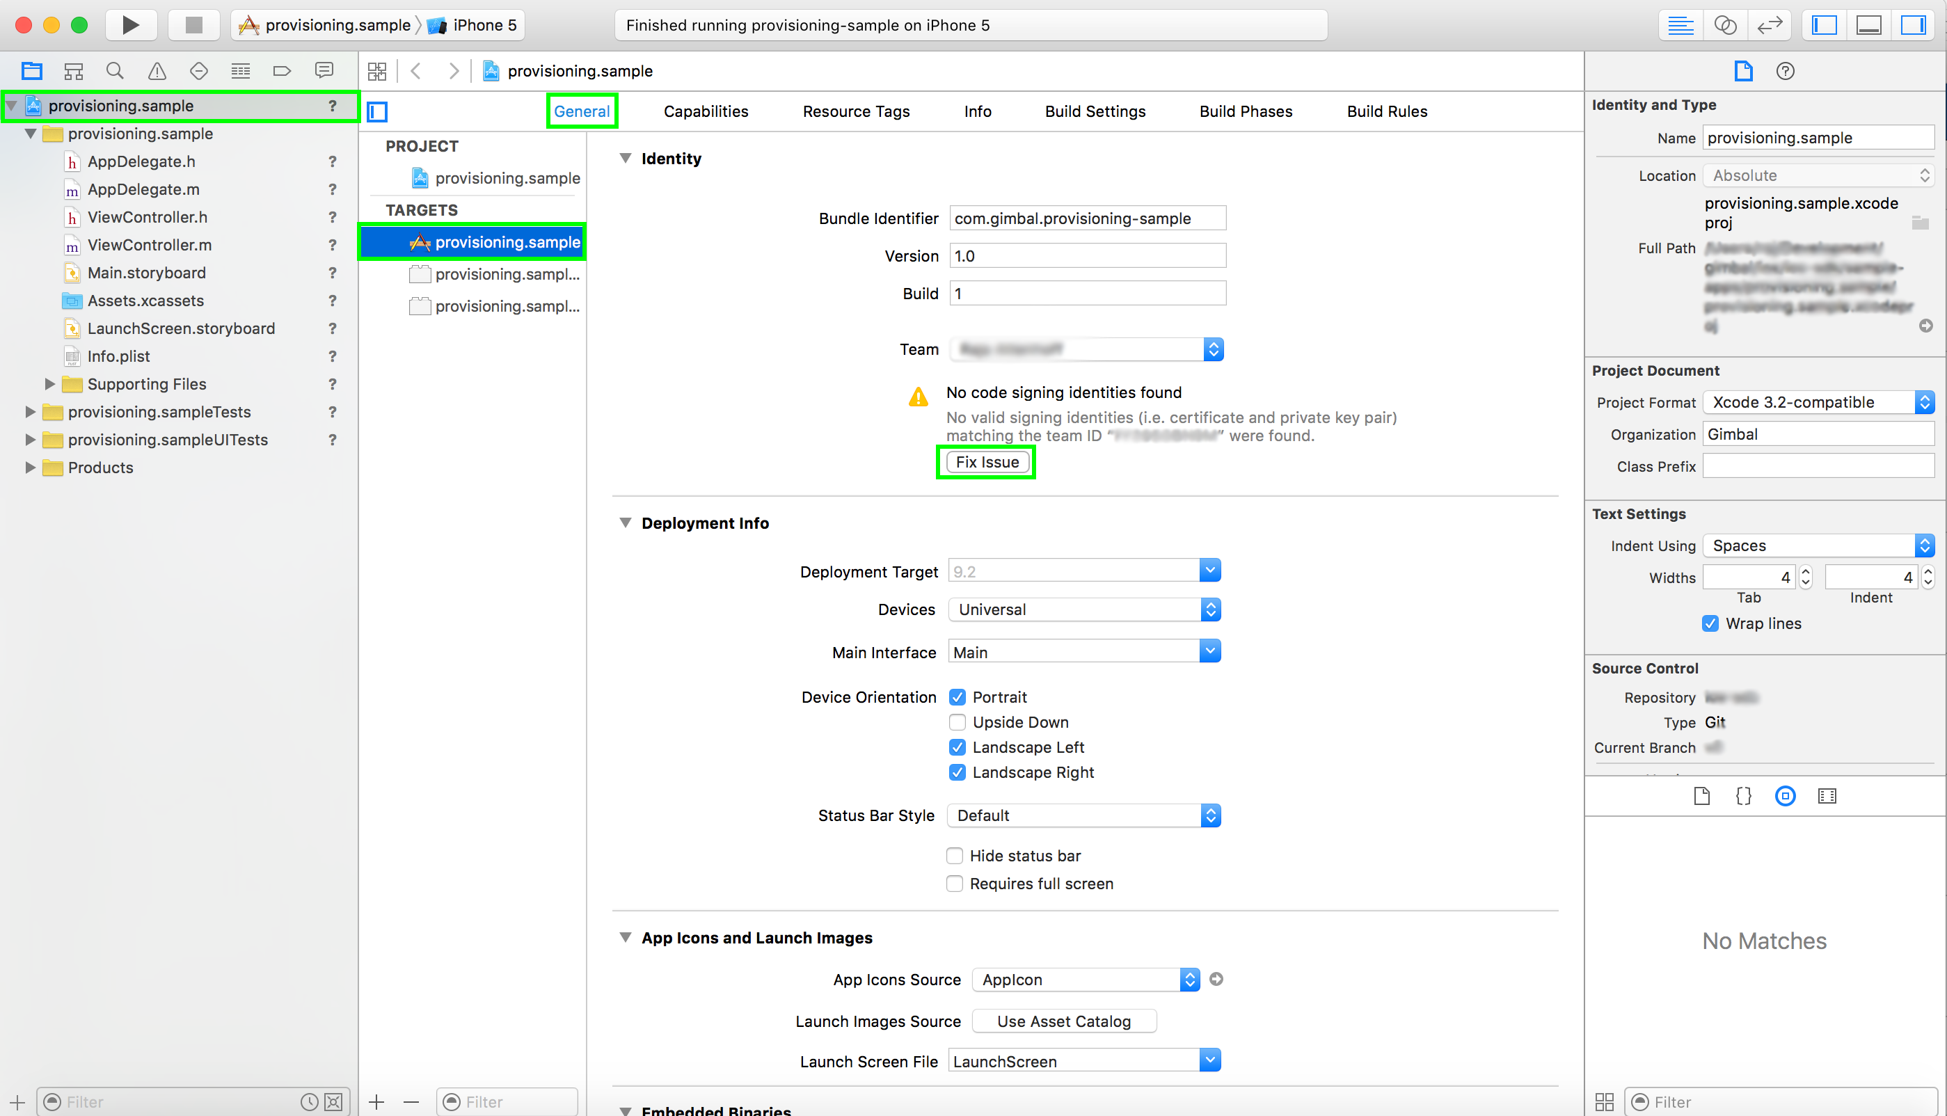Switch to the Capabilities tab
Viewport: 1947px width, 1116px height.
[x=705, y=112]
